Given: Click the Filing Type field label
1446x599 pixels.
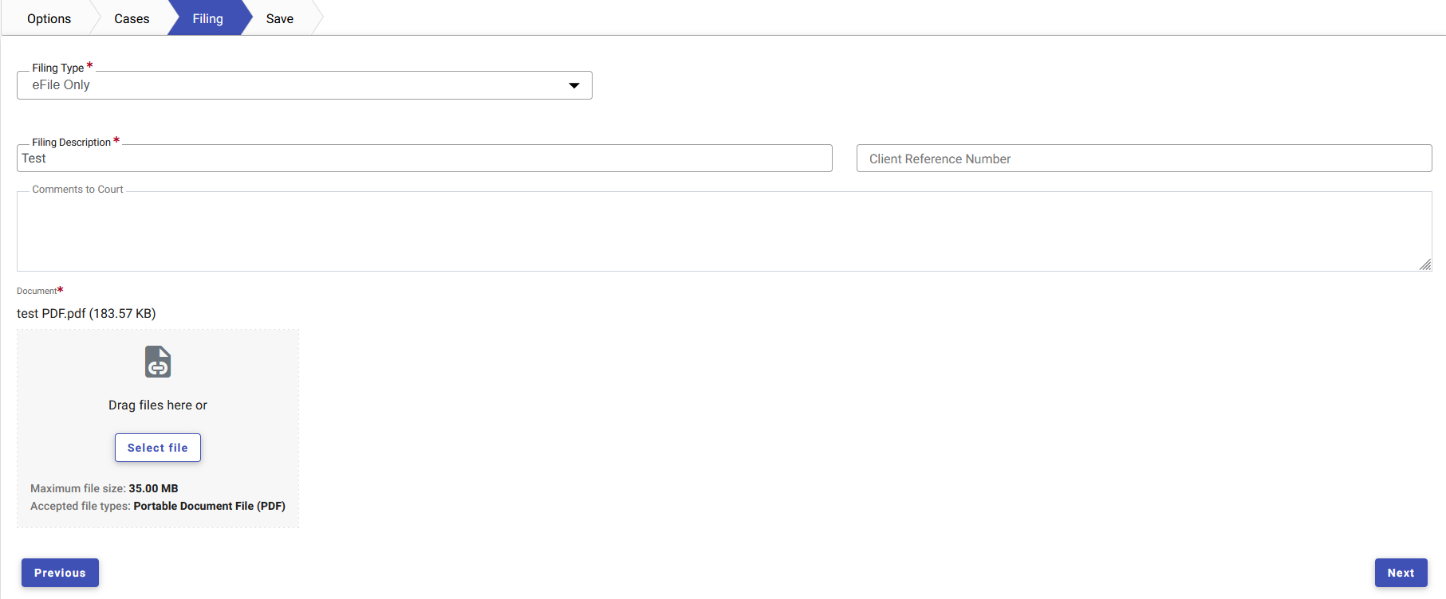Looking at the screenshot, I should point(57,68).
